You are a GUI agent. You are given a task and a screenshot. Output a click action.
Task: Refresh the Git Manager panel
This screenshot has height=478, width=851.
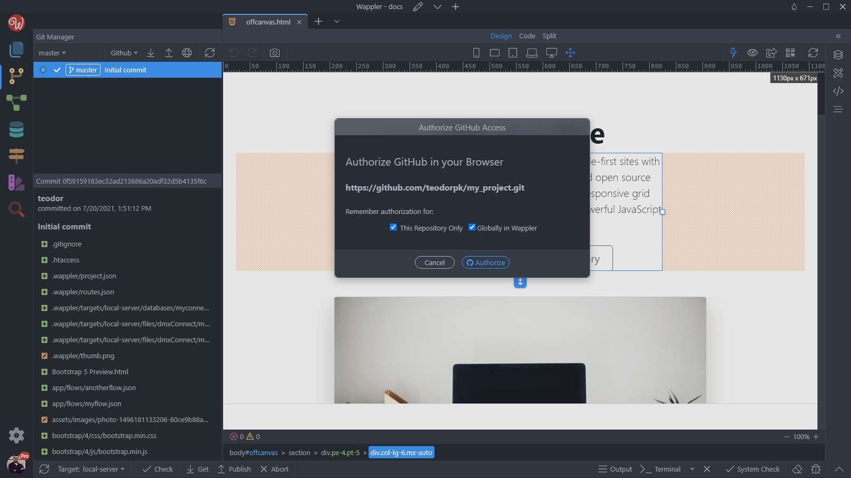point(210,53)
